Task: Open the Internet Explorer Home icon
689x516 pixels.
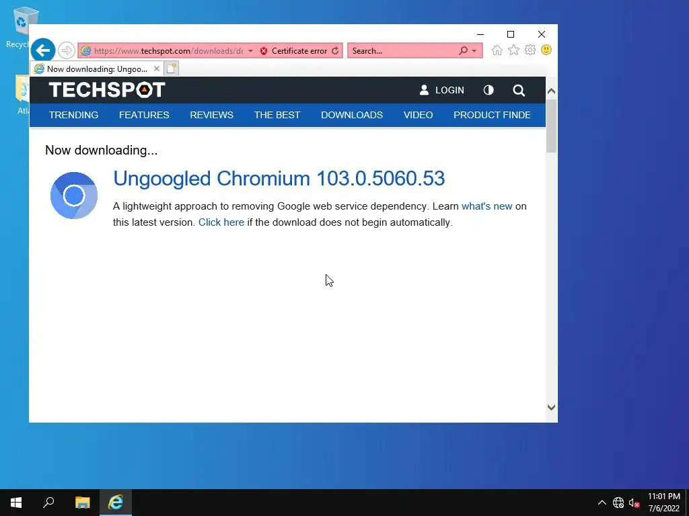Action: click(x=497, y=50)
